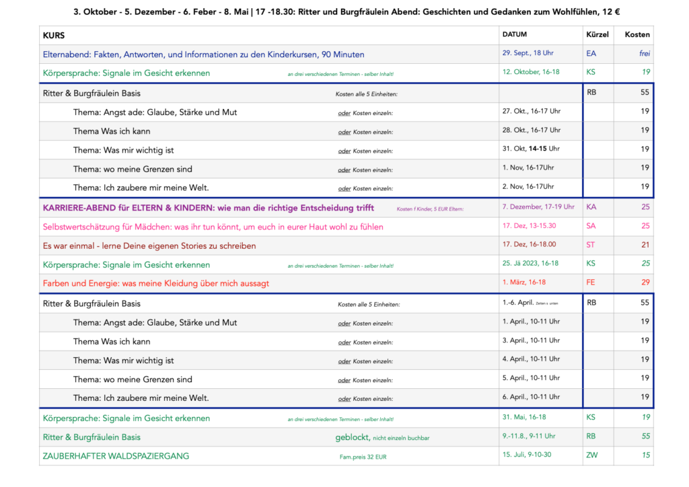Click the date "1. März, 16-18"
This screenshot has height=487, width=689.
pos(524,283)
